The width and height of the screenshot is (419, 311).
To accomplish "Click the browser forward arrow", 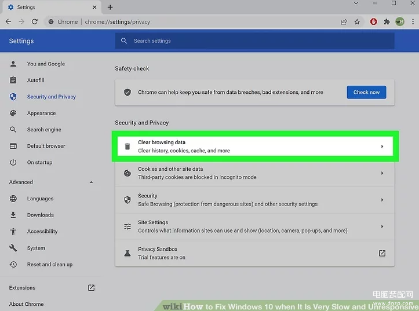I will 21,22.
